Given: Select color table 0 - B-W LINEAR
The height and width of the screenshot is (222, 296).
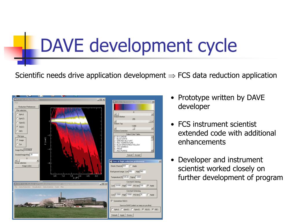Looking at the screenshot, I should point(121,137).
